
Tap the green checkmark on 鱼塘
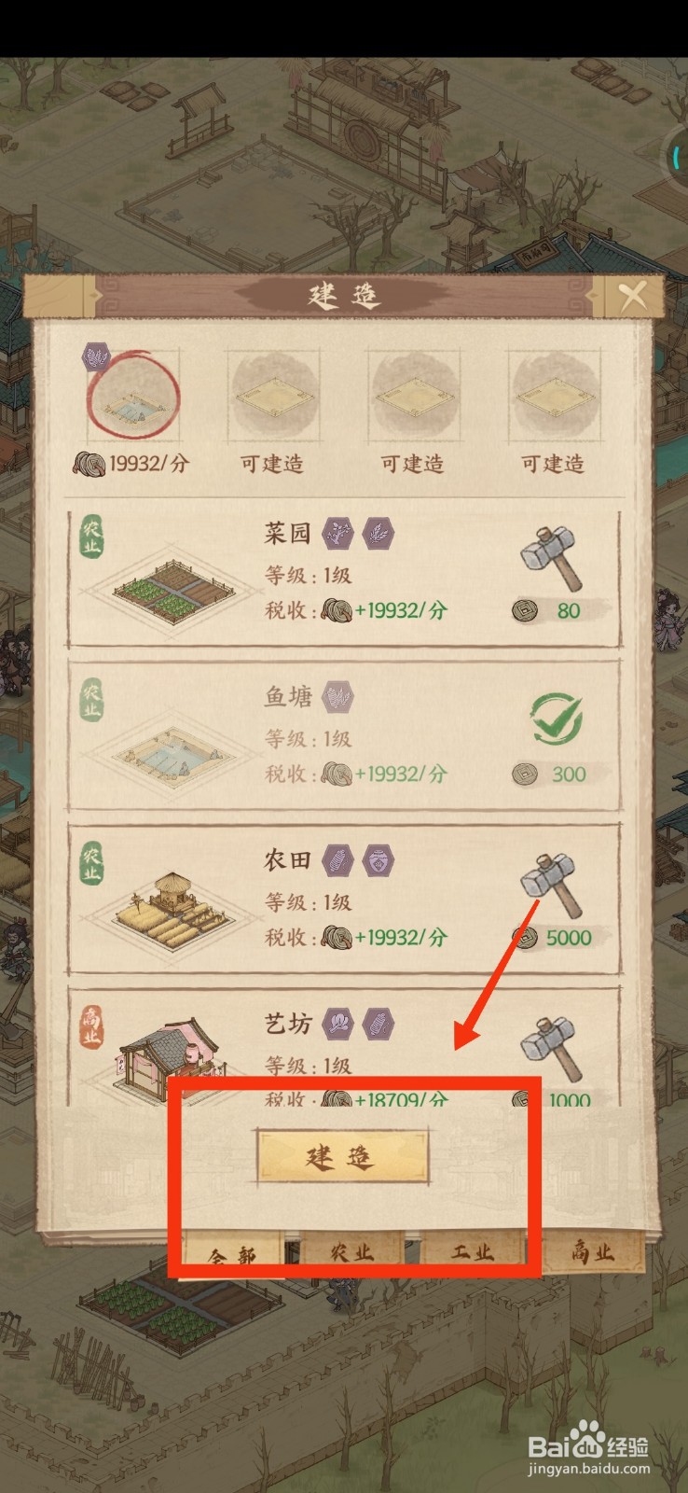coord(557,720)
